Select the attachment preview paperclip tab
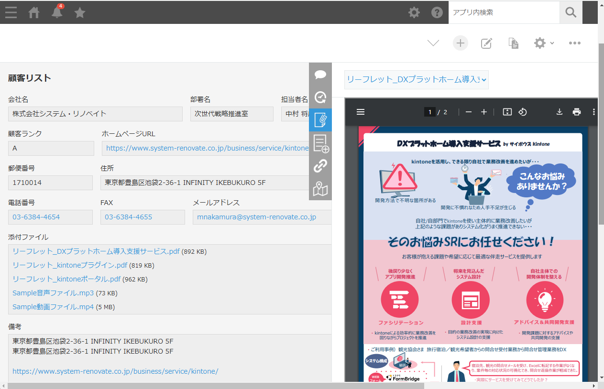Screen dimensions: 604x389 pyautogui.click(x=320, y=120)
